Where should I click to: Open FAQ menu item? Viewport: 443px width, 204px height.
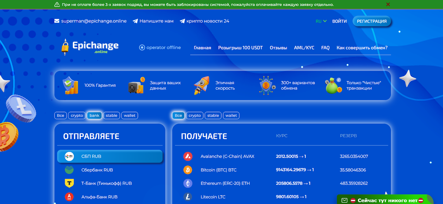pyautogui.click(x=325, y=48)
